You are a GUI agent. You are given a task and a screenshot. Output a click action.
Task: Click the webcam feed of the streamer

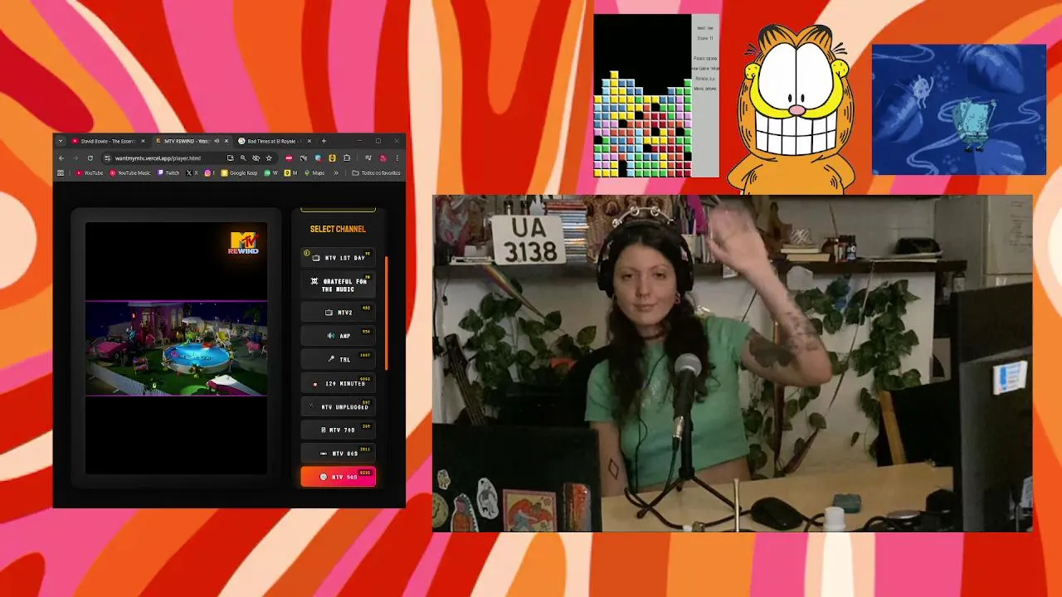tap(733, 363)
